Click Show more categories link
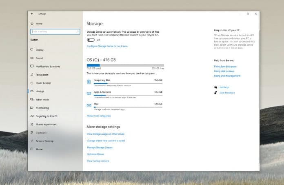Image resolution: width=284 pixels, height=185 pixels. [99, 116]
